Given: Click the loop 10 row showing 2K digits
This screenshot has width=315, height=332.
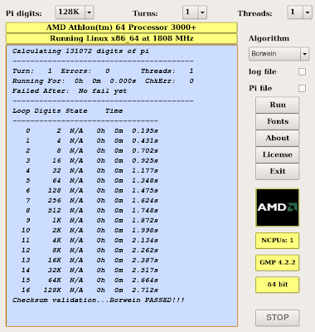Looking at the screenshot, I should point(90,231).
